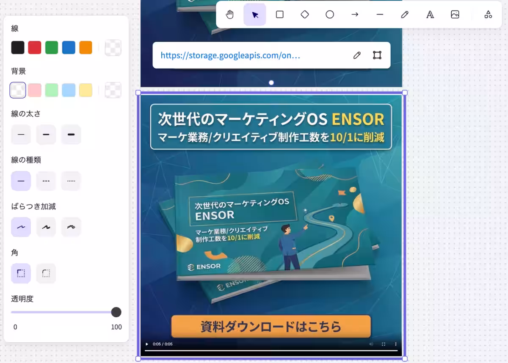
Task: Set stroke width to extra bold
Action: coord(71,135)
